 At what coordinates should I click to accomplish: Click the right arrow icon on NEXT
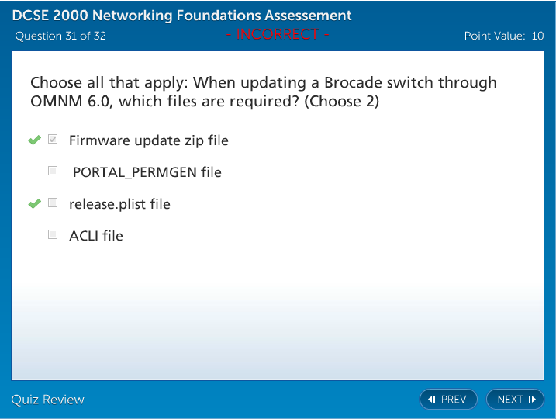532,400
